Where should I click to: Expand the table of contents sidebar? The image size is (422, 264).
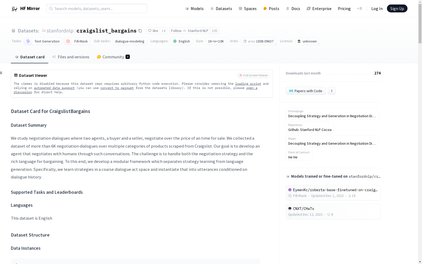(x=2, y=73)
